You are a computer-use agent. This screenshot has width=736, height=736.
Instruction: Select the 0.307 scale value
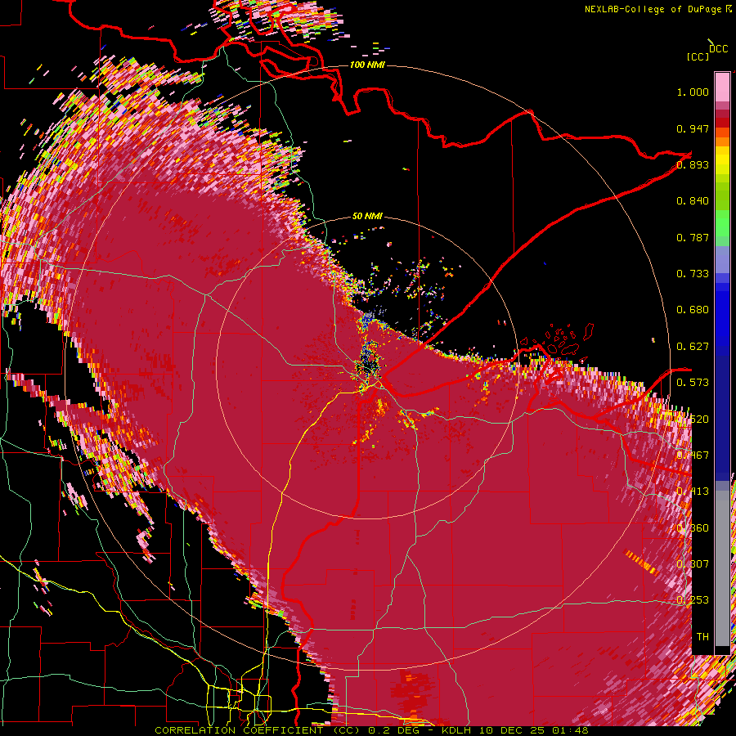click(x=693, y=564)
